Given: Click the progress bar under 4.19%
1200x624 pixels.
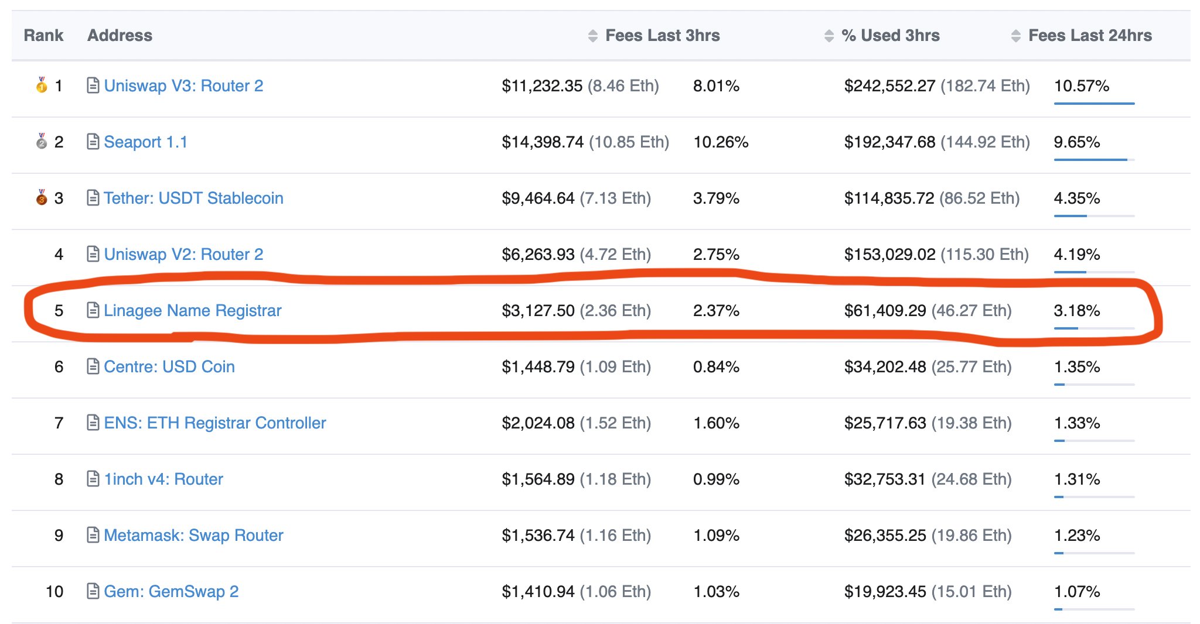Looking at the screenshot, I should coord(1094,272).
